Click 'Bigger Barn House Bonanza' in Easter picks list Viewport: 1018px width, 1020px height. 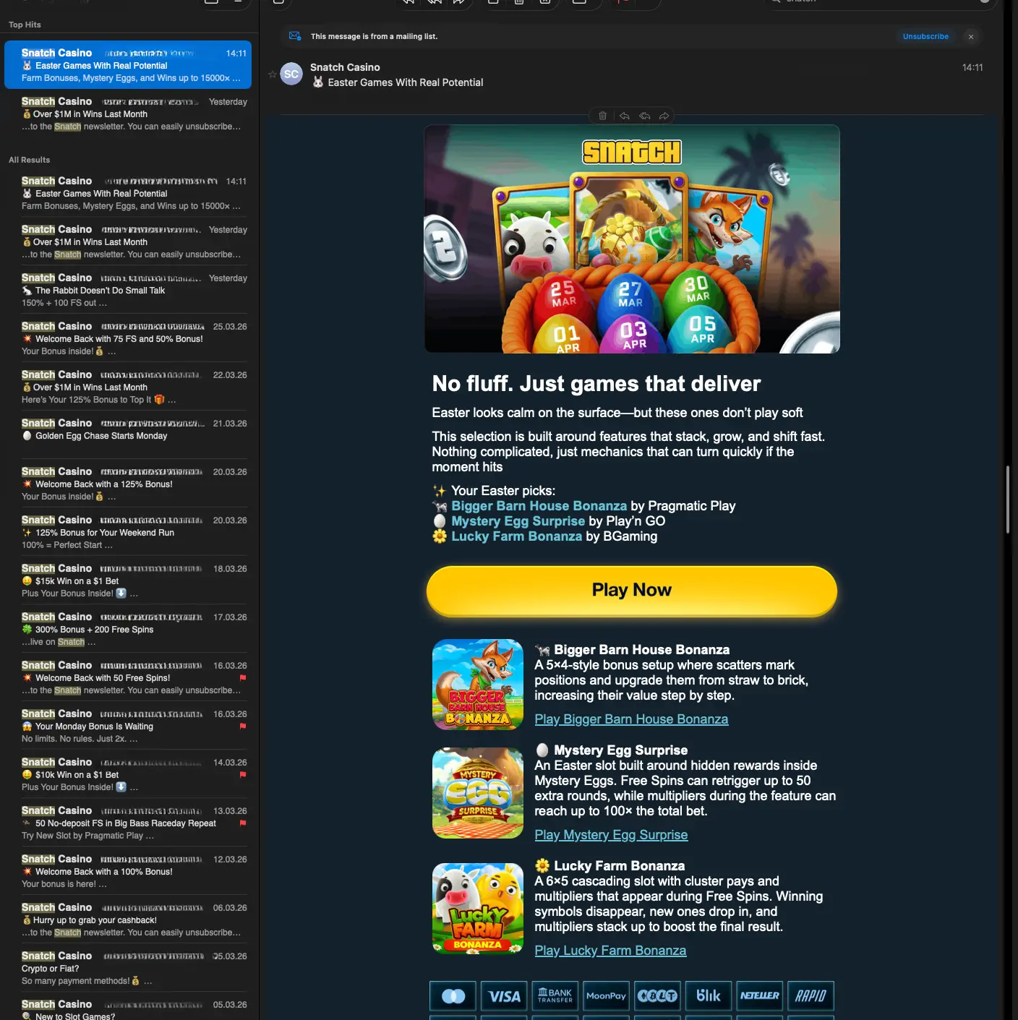(539, 506)
